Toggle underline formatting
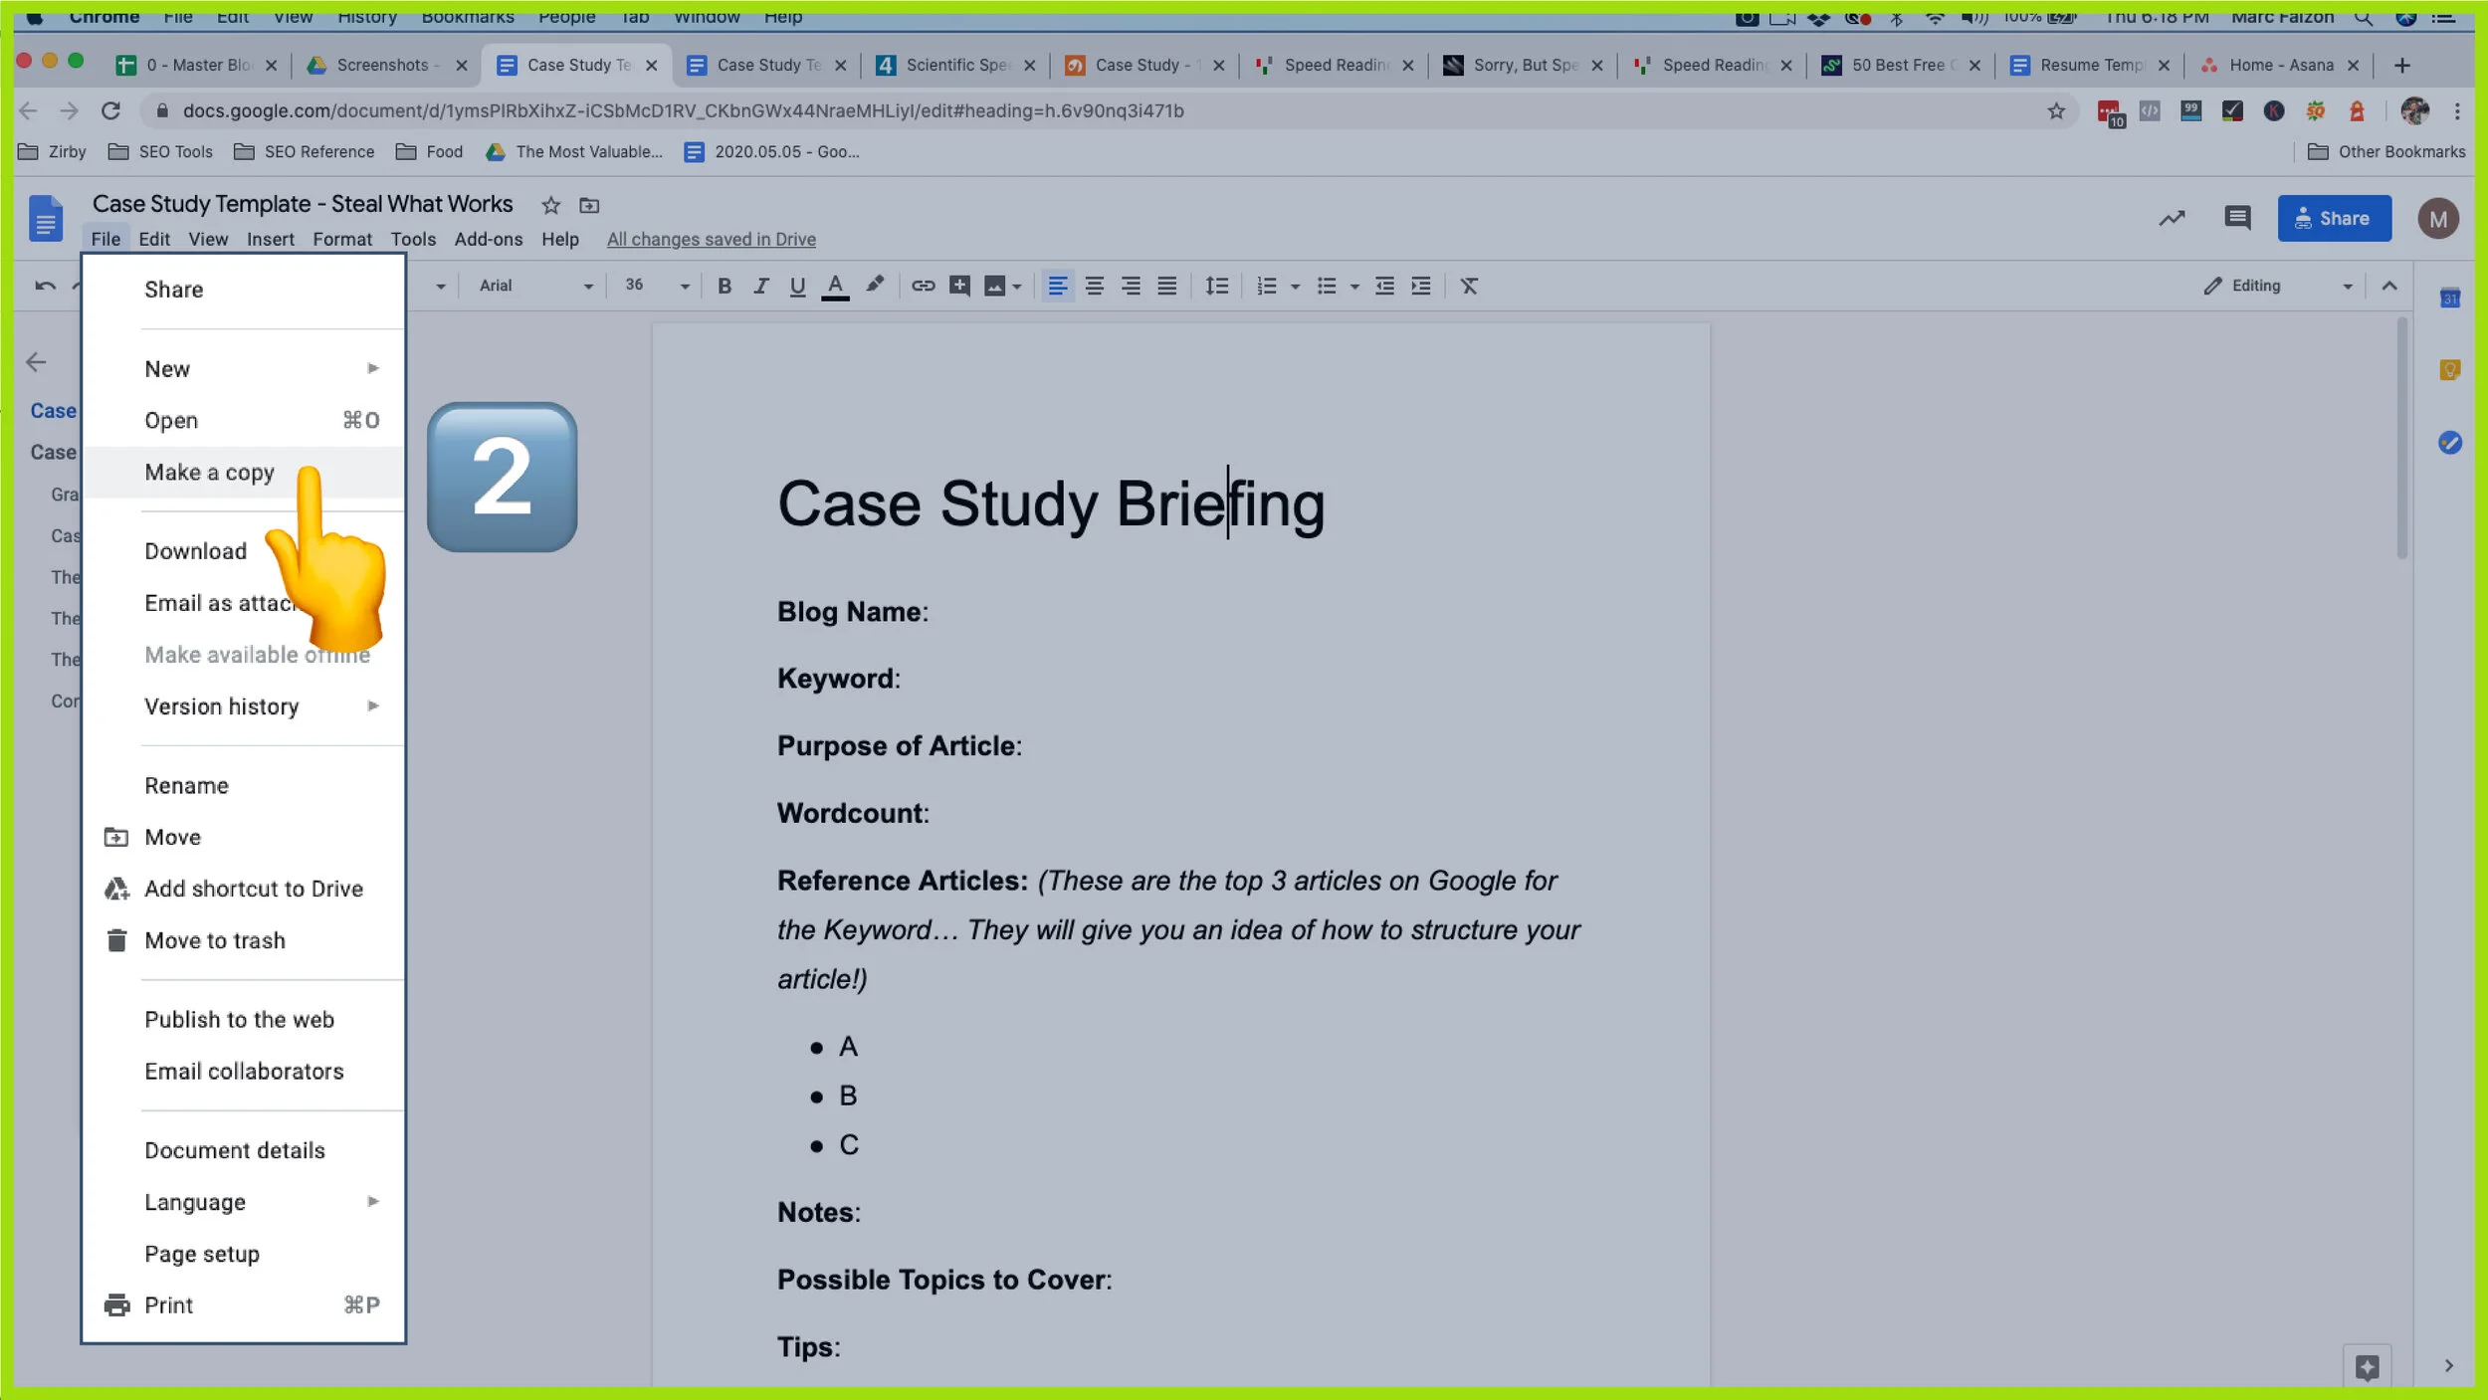2488x1400 pixels. 797,287
